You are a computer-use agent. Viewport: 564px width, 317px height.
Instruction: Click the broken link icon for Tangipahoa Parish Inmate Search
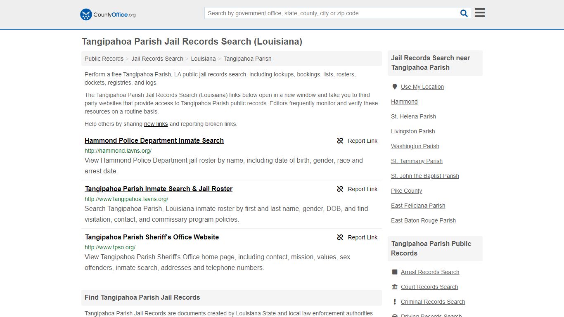340,189
